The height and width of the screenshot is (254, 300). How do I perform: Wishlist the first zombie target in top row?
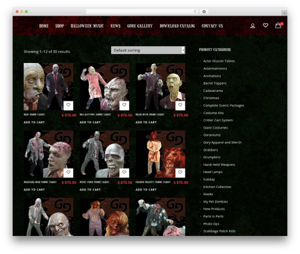68,105
